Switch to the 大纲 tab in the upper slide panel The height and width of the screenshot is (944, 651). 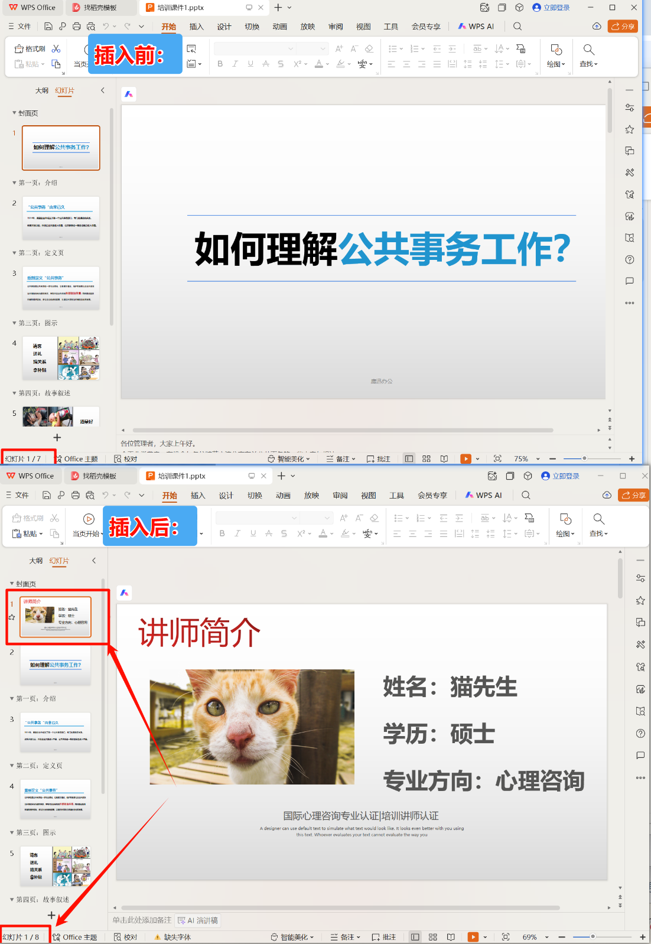coord(41,90)
